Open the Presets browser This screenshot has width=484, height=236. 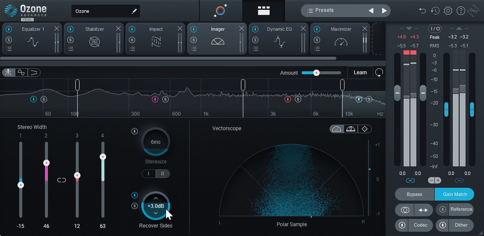pyautogui.click(x=321, y=11)
